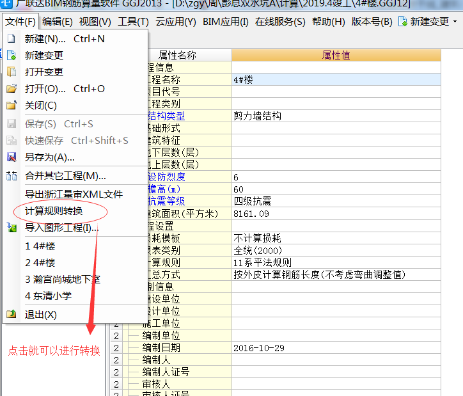Click the import icon beside 导入图形工程
The image size is (463, 396).
tap(12, 227)
